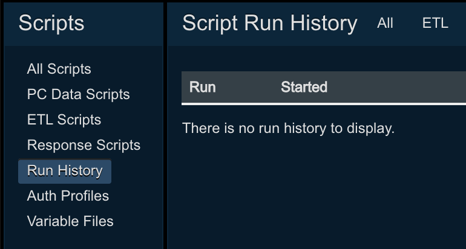The image size is (466, 249).
Task: Switch to the ETL filter tab
Action: (435, 24)
